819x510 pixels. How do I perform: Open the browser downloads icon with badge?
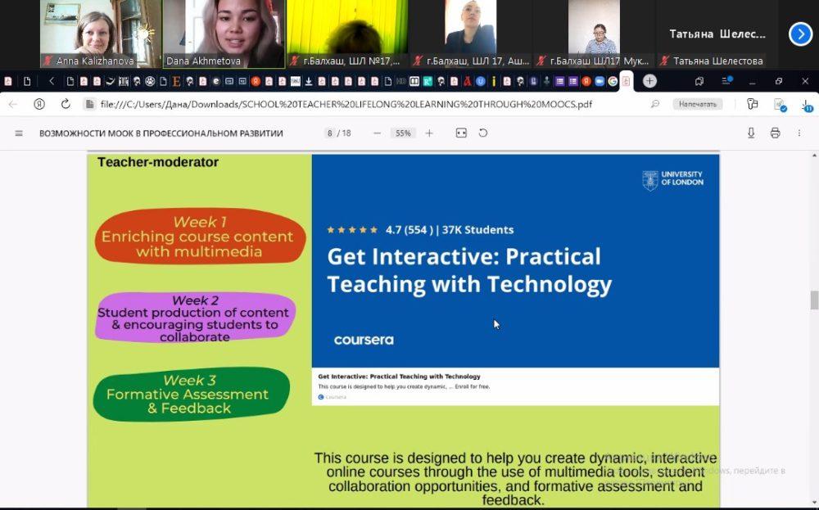[x=807, y=106]
